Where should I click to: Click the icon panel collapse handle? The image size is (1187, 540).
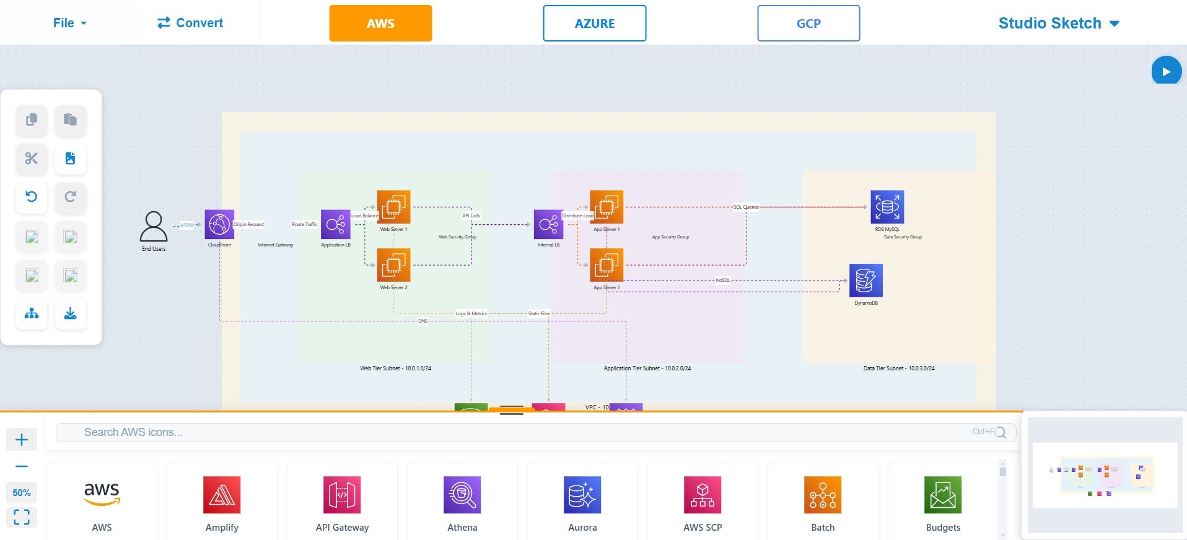tap(511, 410)
